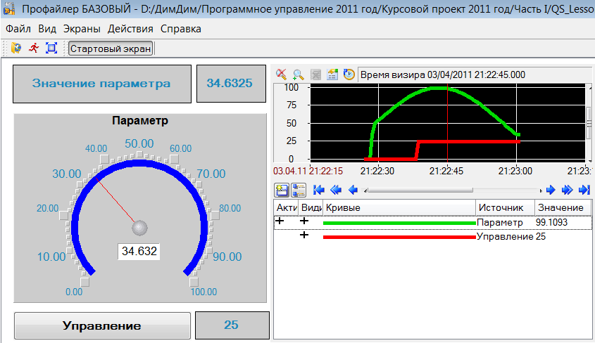Click the right arrow of the time scrollbar
Screen dimensions: 595x343
[540, 190]
